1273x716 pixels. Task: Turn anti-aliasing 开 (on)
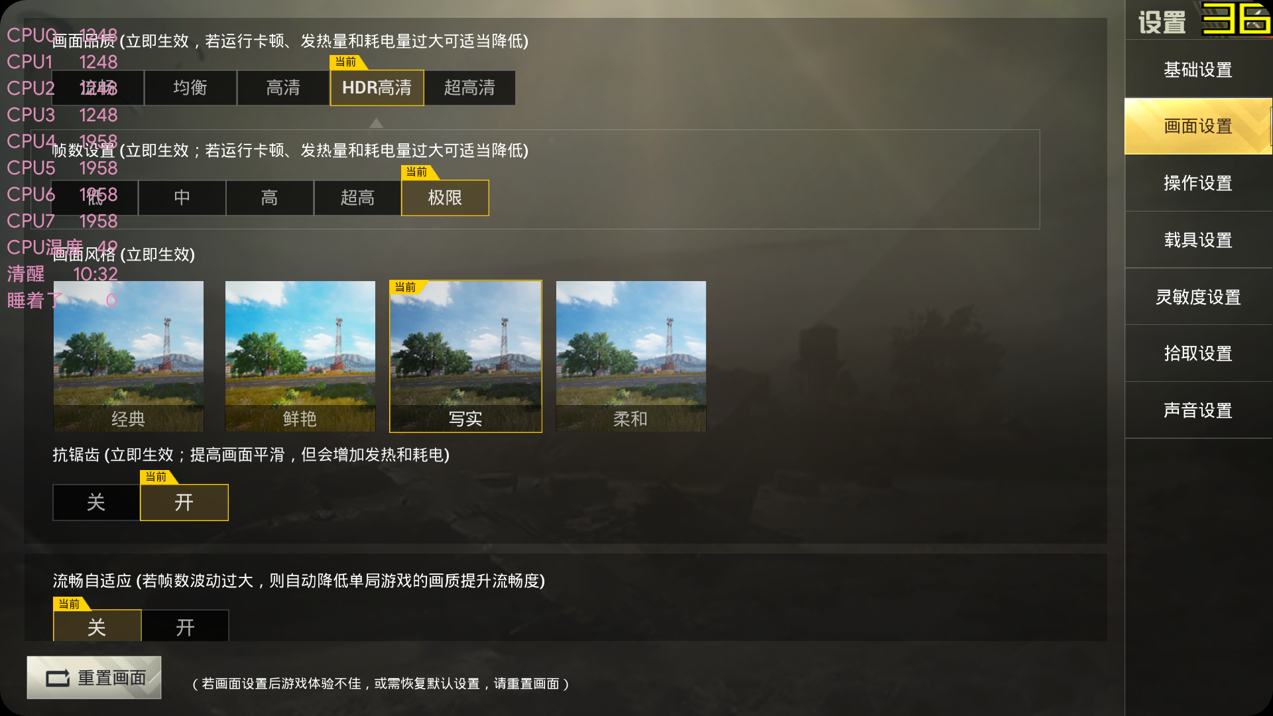pyautogui.click(x=184, y=503)
